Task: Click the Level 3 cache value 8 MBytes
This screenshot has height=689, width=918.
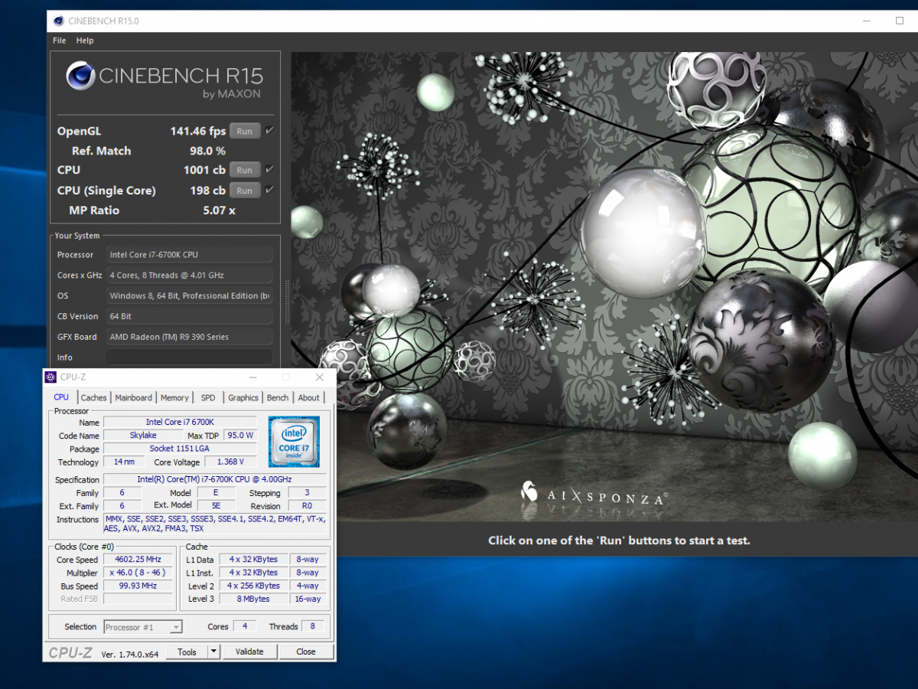Action: coord(253,599)
